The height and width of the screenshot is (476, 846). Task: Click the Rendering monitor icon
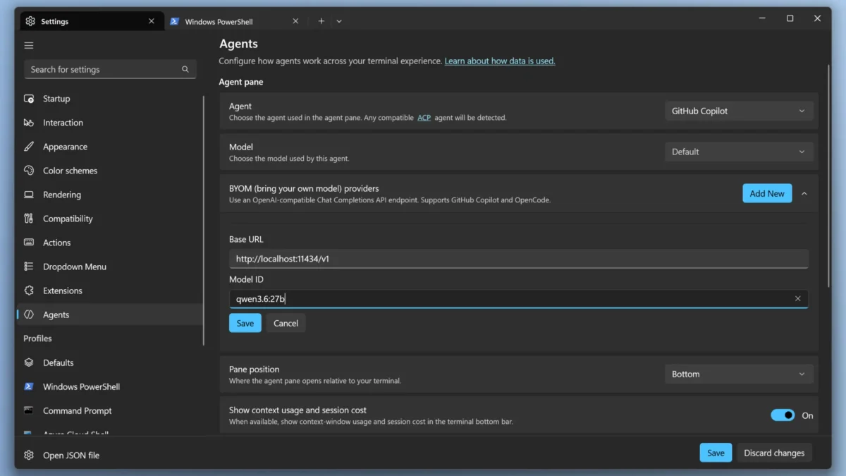29,195
